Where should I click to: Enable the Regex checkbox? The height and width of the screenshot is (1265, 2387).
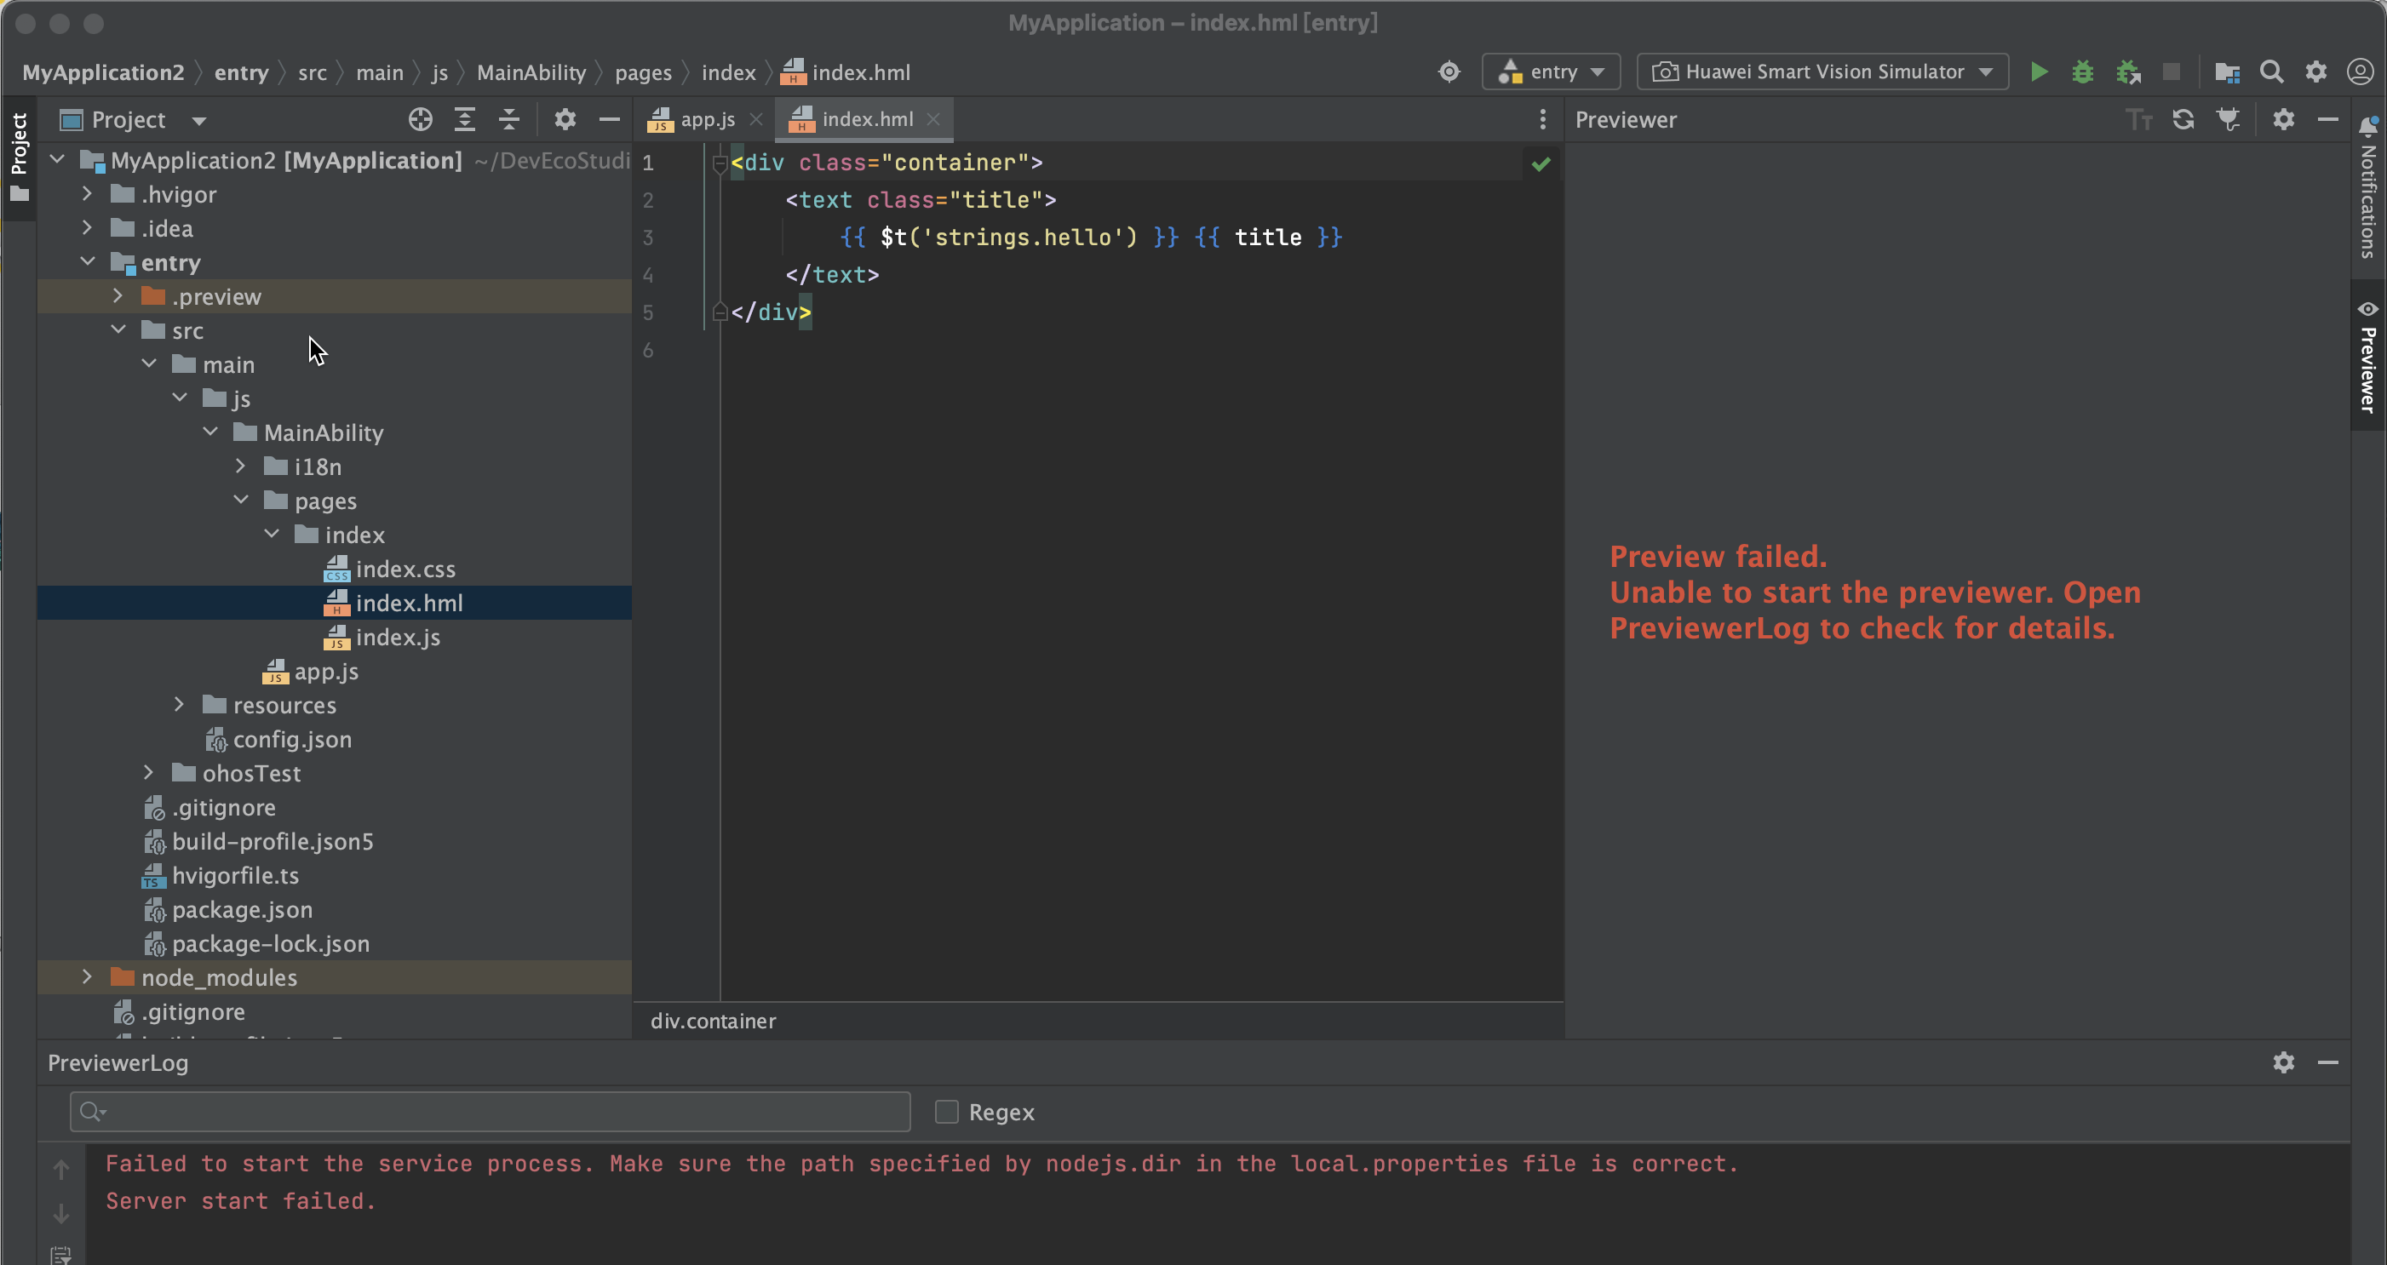[946, 1111]
